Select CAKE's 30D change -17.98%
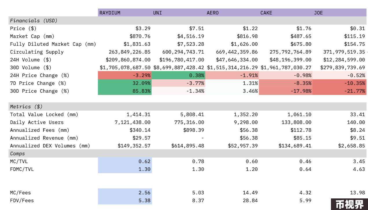 click(286, 91)
